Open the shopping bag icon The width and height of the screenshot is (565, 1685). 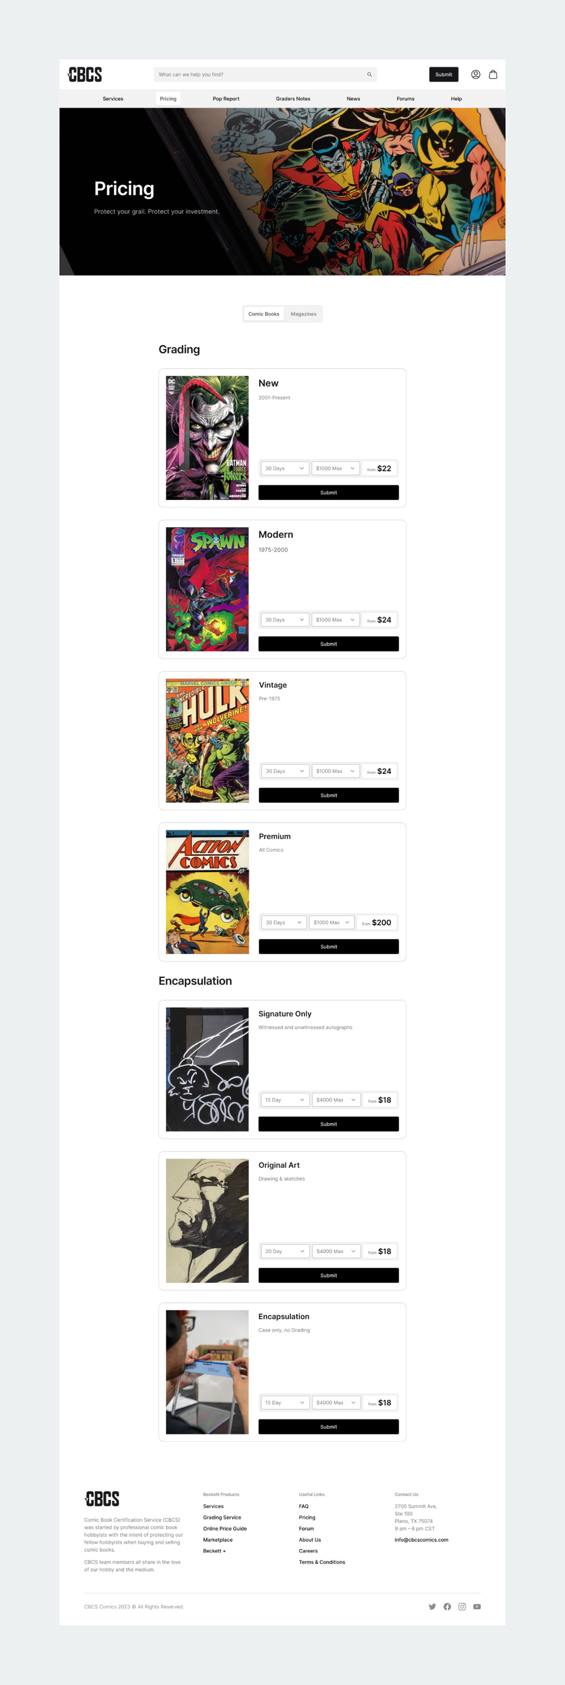(x=493, y=74)
